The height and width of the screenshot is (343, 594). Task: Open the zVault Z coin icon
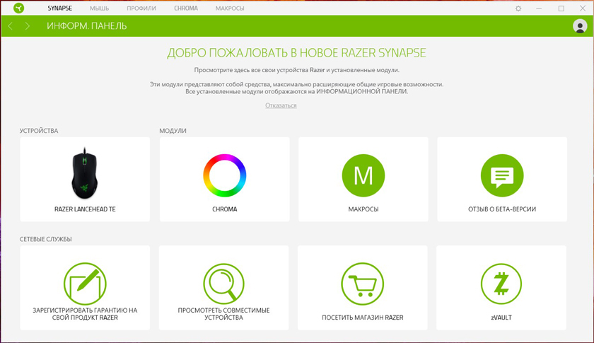point(501,284)
